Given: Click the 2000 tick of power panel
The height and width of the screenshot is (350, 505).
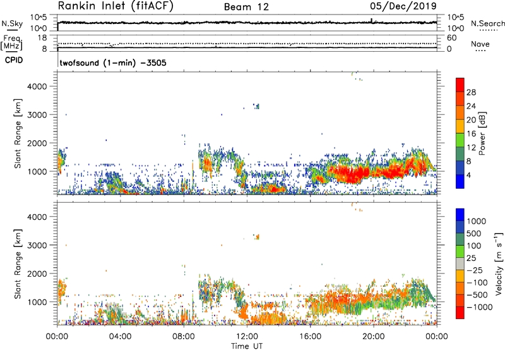Looking at the screenshot, I should [37, 143].
